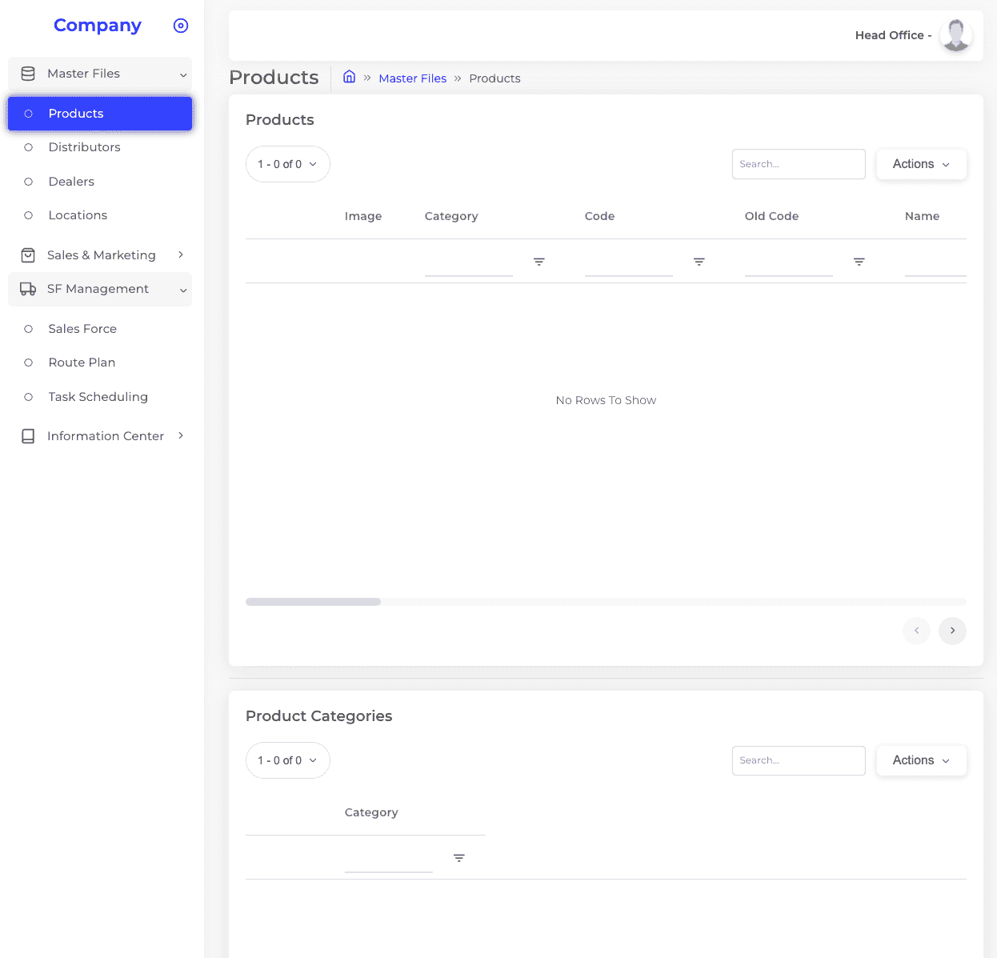The height and width of the screenshot is (958, 997).
Task: Select Route Plan in sidebar
Action: 82,363
